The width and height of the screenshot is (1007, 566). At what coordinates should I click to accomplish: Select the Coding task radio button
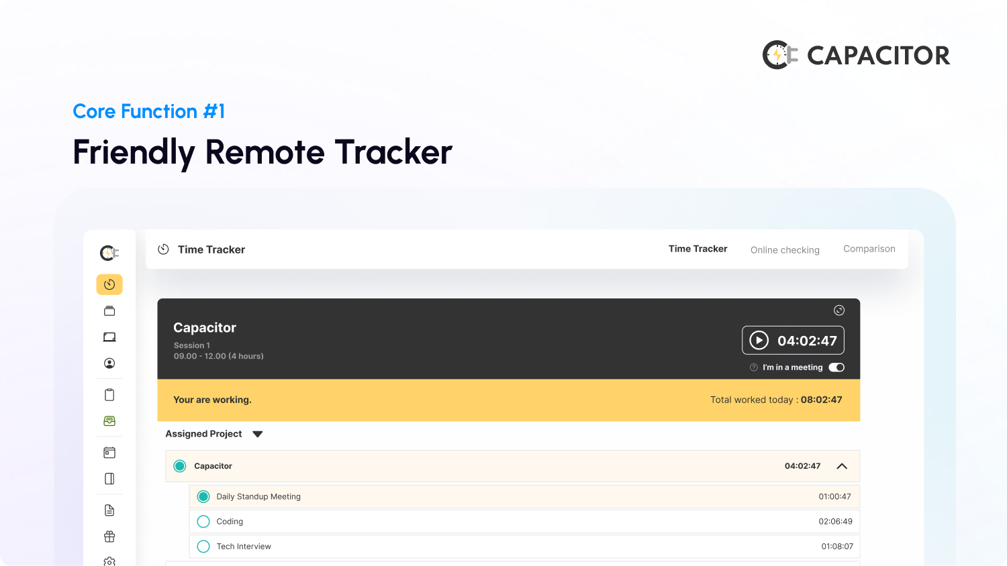[x=203, y=521]
